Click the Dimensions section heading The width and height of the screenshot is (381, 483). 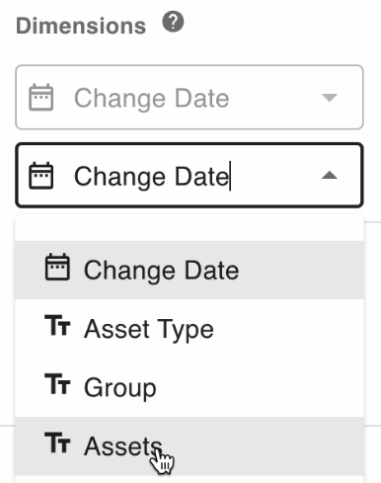tap(81, 26)
